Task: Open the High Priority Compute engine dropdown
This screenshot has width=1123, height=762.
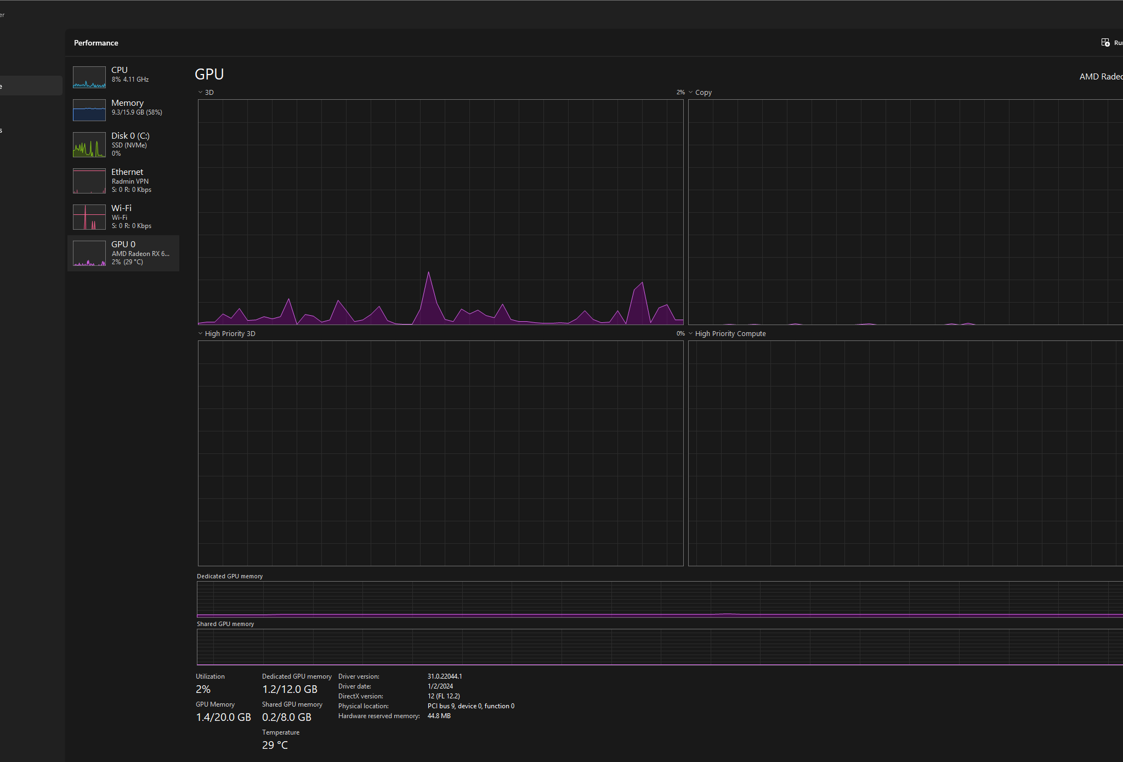Action: (691, 333)
